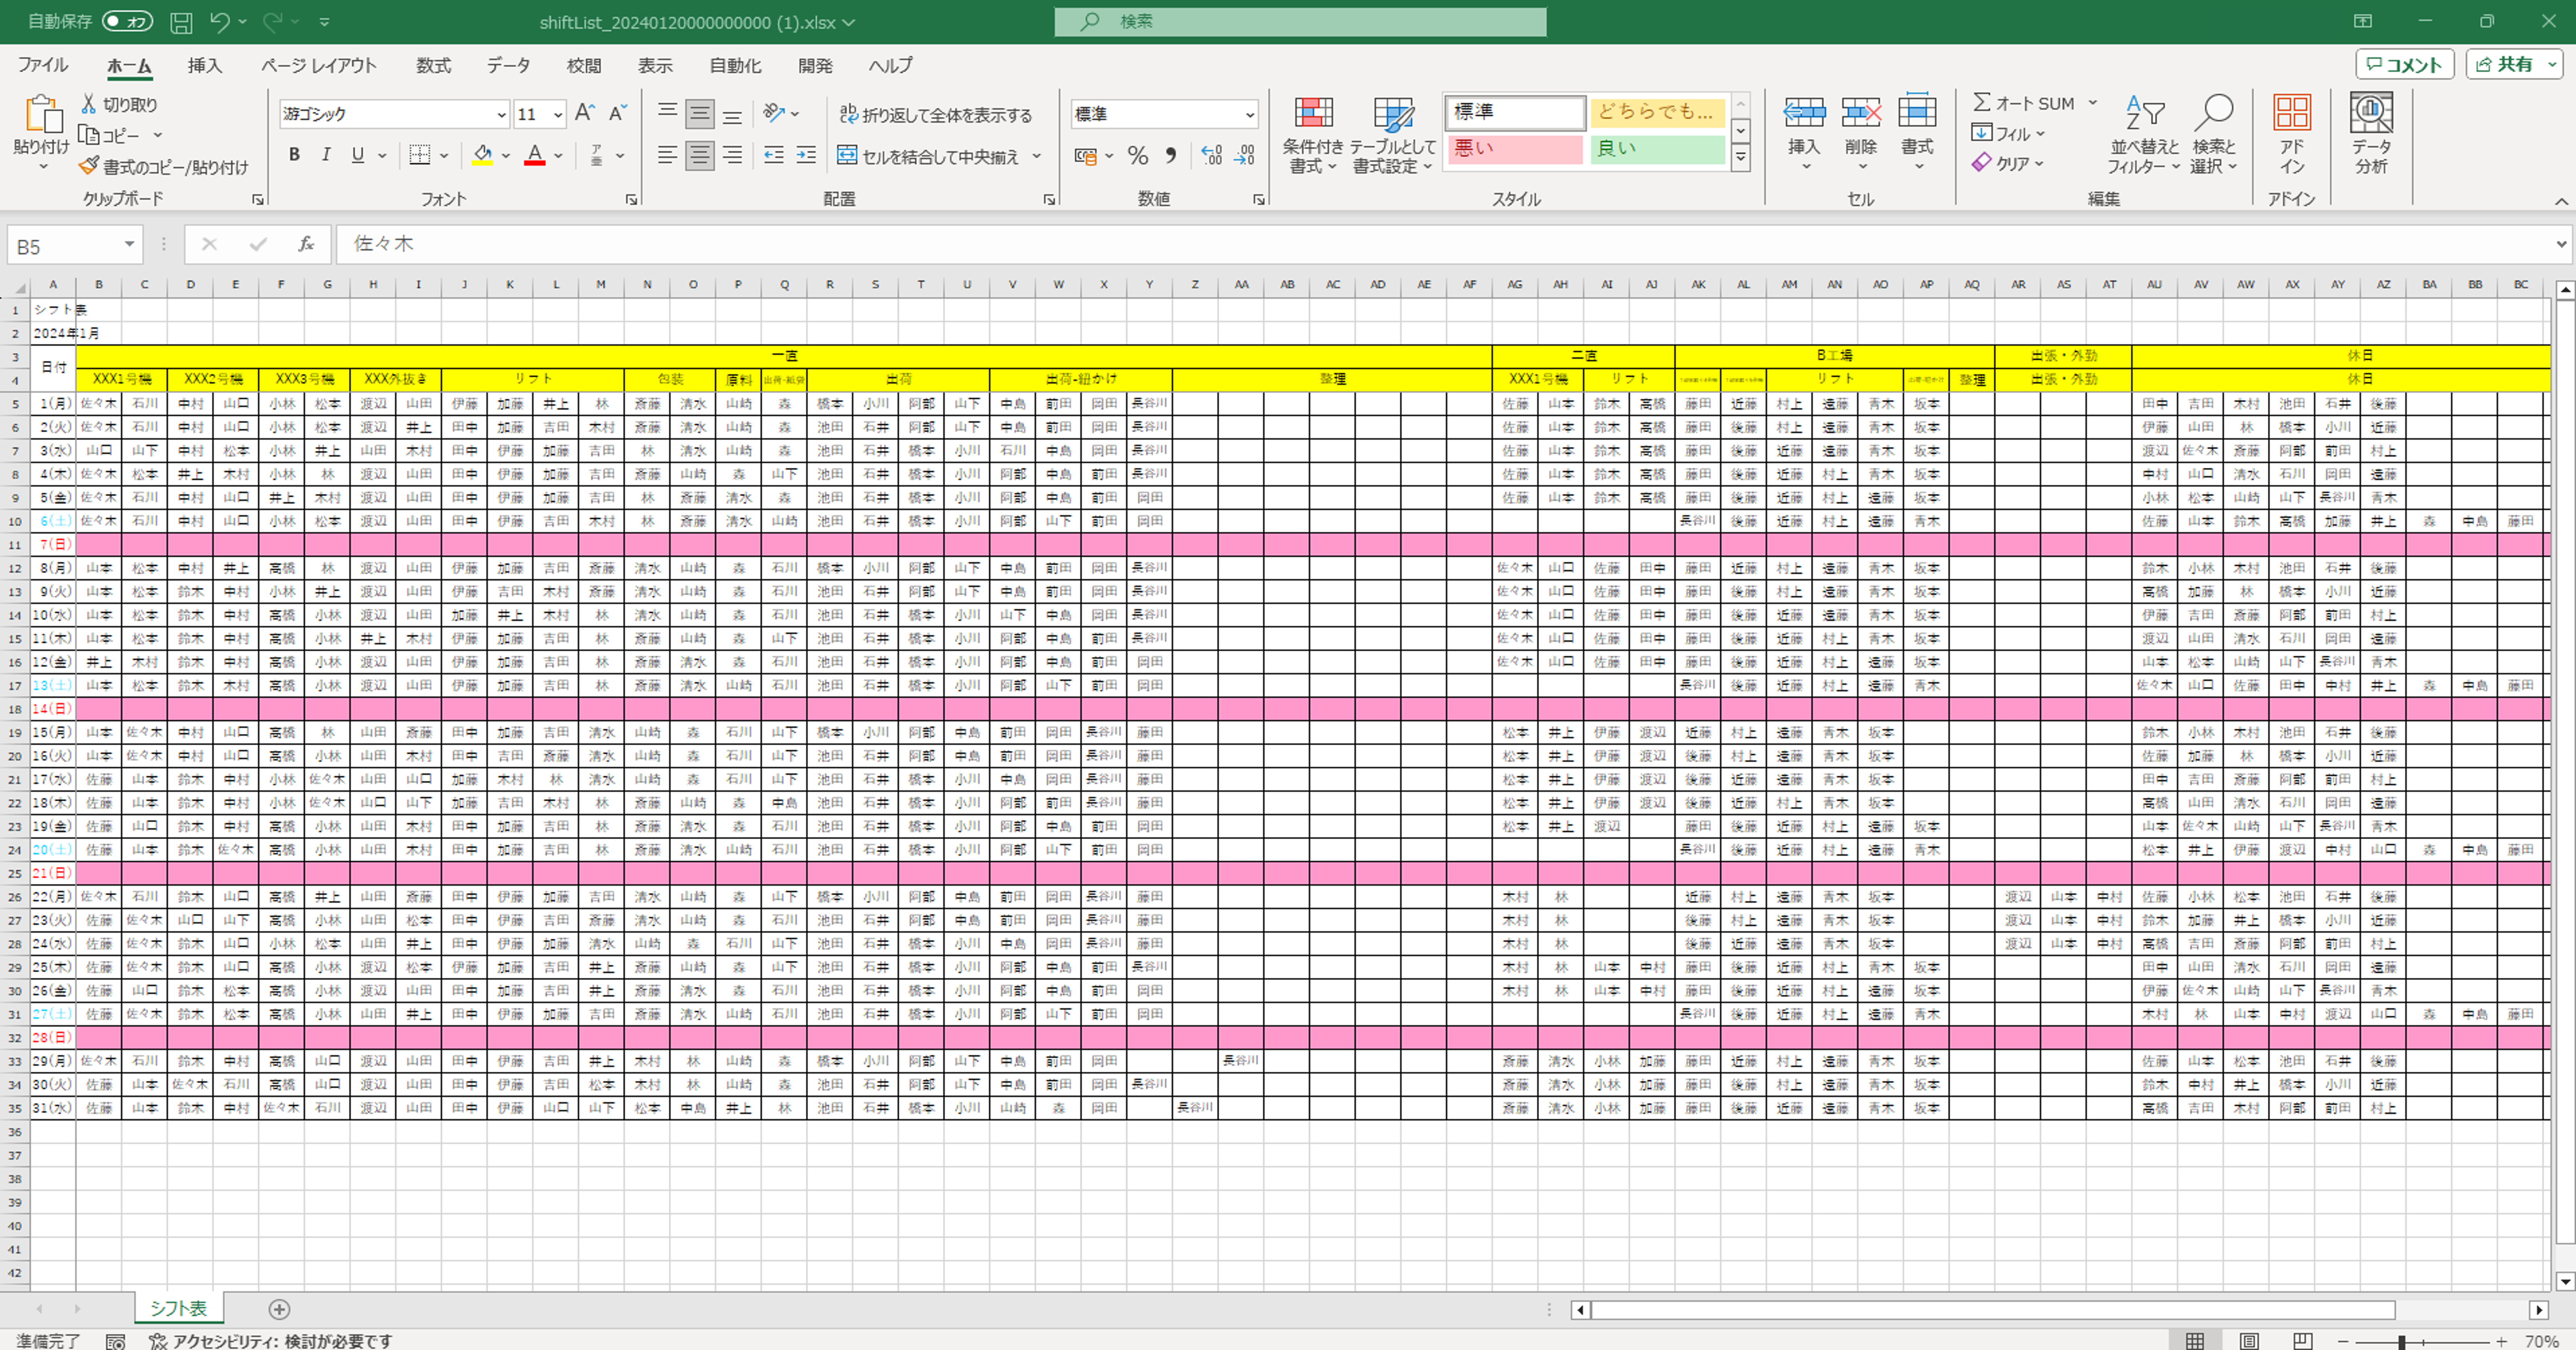2576x1350 pixels.
Task: Open the font size dropdown
Action: (558, 114)
